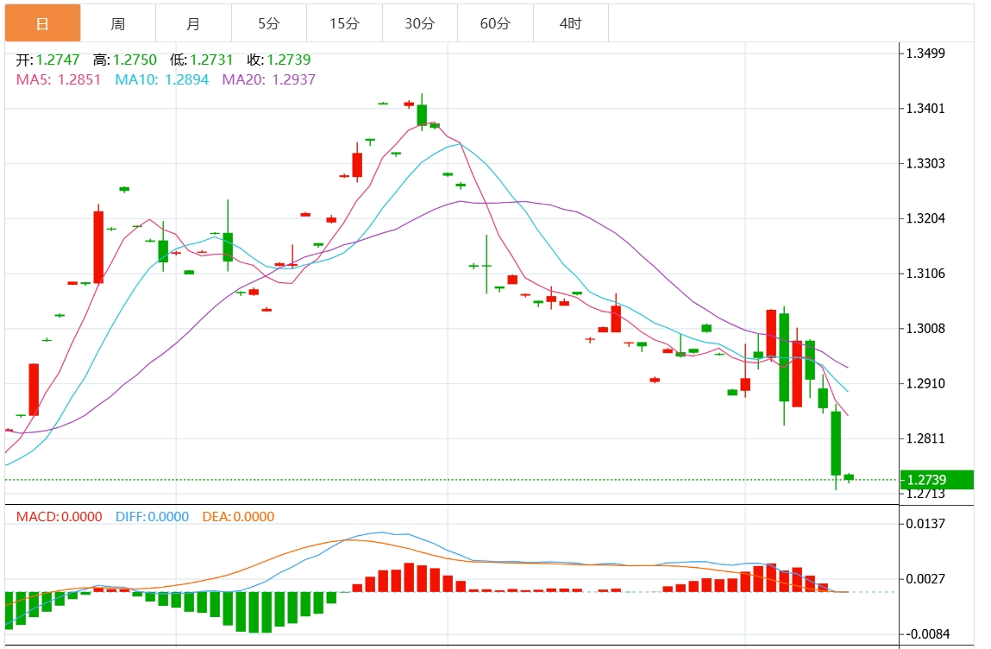Click the 高: 1.2750 high price value
991x649 pixels.
pos(125,60)
